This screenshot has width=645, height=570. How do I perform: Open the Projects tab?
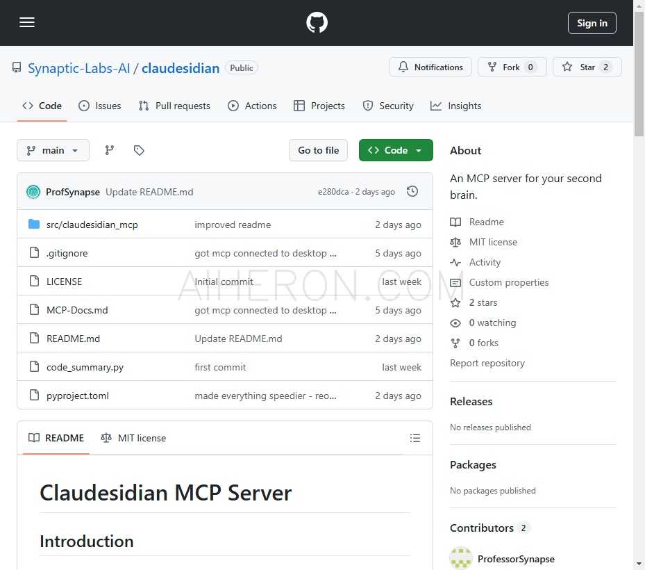[x=319, y=106]
